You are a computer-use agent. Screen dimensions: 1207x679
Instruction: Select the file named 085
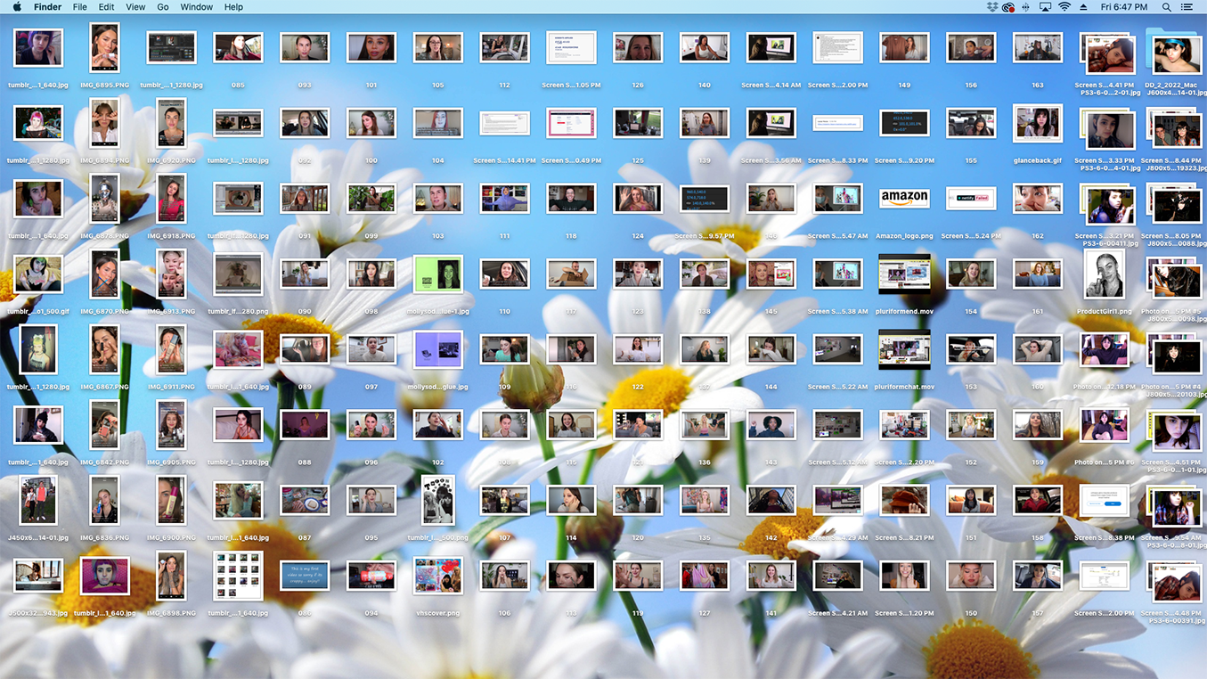tap(238, 47)
